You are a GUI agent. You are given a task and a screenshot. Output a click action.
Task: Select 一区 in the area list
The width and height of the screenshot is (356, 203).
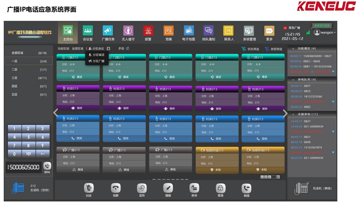pyautogui.click(x=29, y=61)
